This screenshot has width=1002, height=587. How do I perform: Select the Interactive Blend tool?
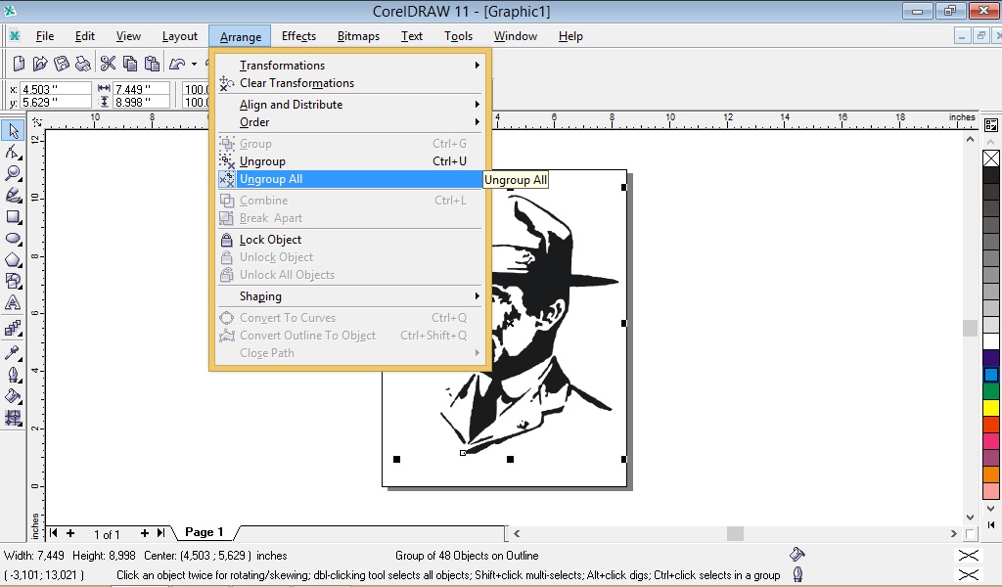tap(13, 329)
